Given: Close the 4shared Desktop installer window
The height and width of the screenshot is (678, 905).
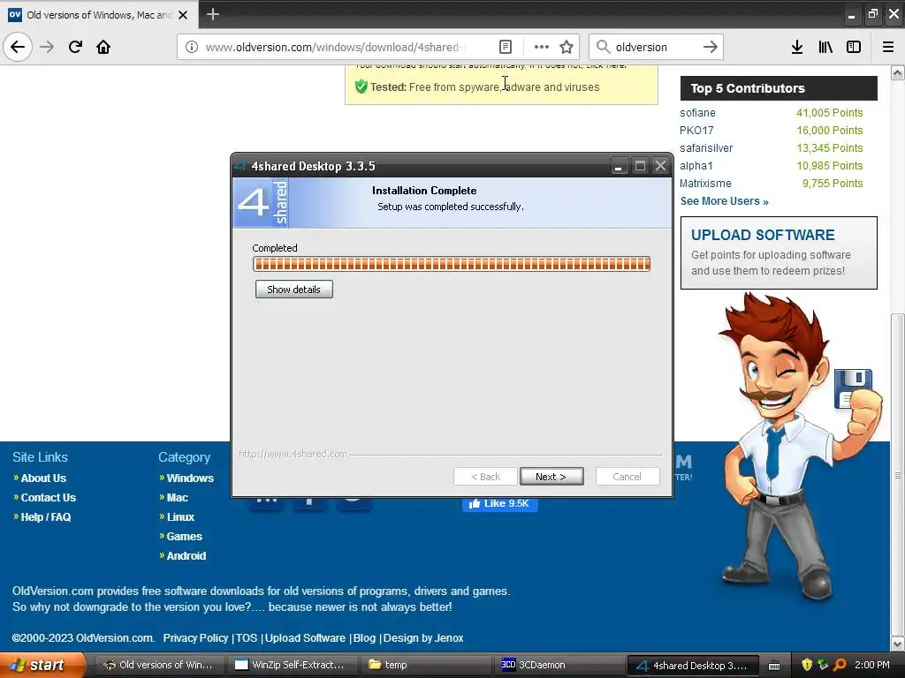Looking at the screenshot, I should tap(661, 167).
